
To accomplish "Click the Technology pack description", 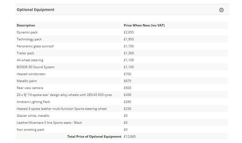I will [29, 39].
